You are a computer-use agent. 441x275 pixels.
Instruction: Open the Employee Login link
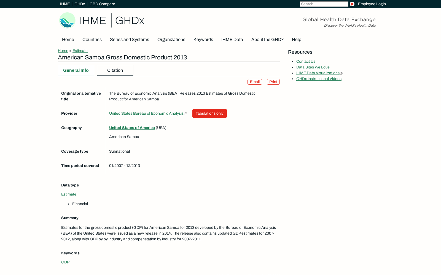tap(372, 4)
